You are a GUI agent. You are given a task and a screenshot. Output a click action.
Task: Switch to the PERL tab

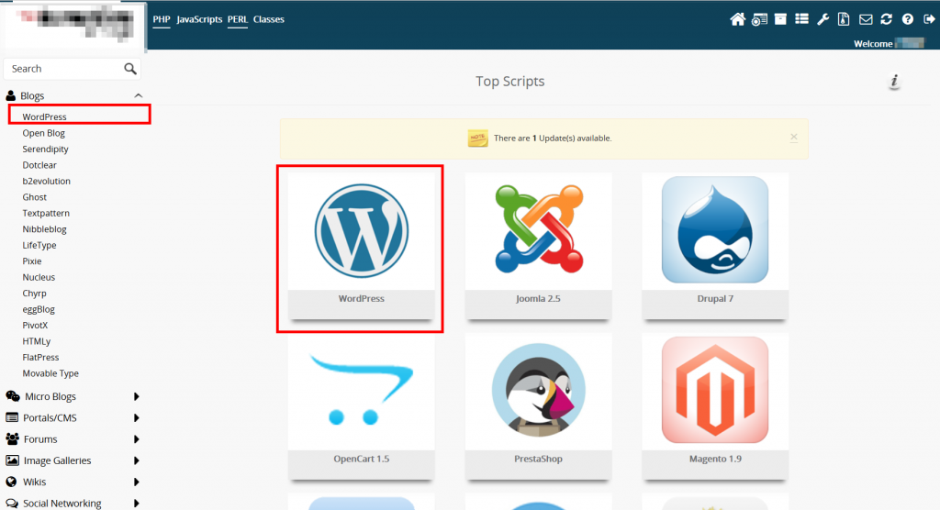click(x=238, y=19)
